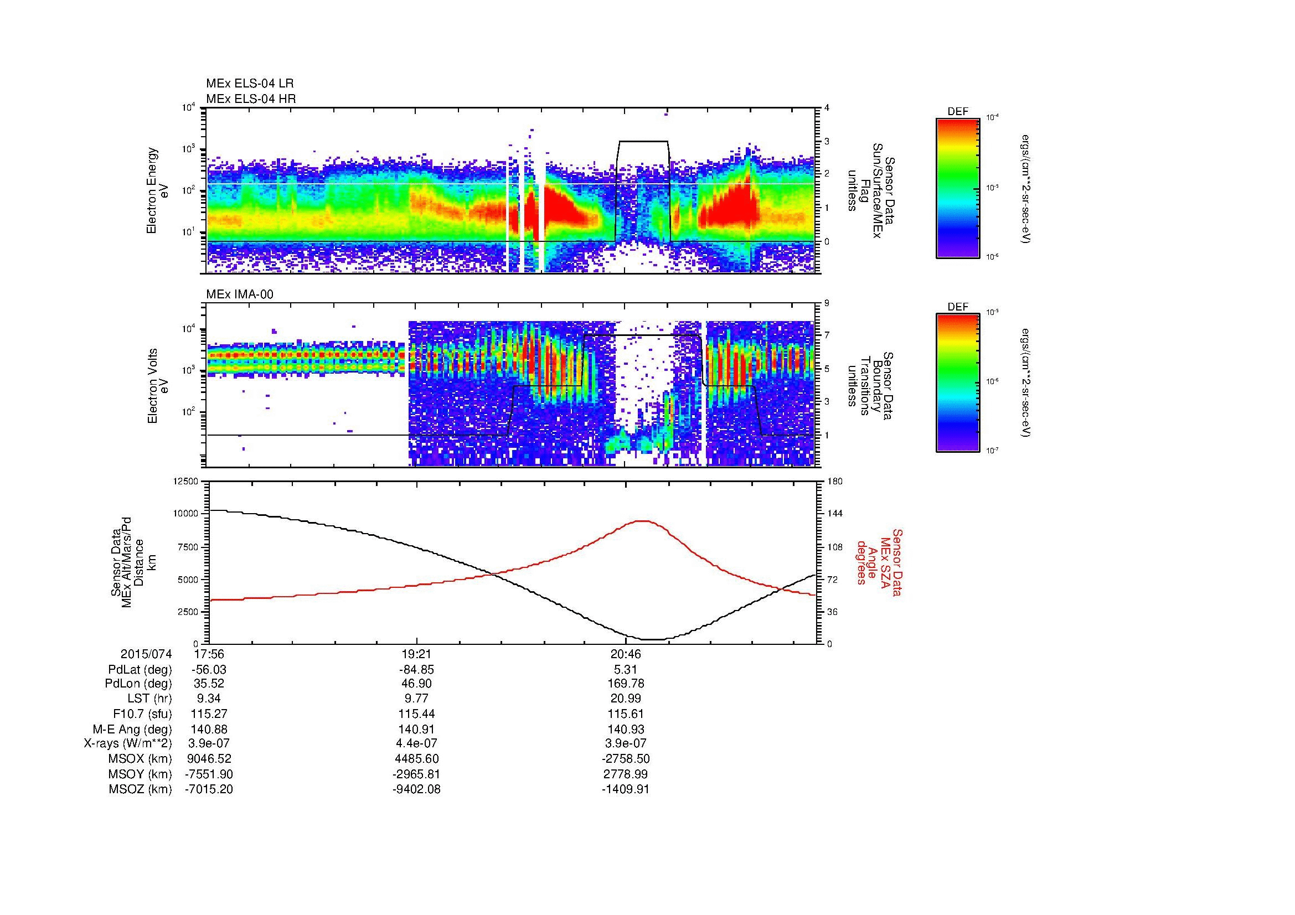Click the F10.7 value '115.44'
The width and height of the screenshot is (1295, 915).
tap(417, 714)
